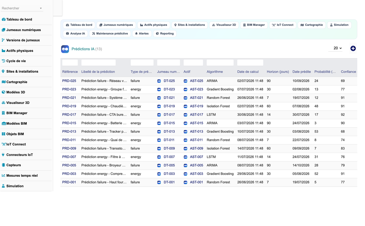365x226 pixels.
Task: Click the Objets BIM grid icon
Action: [x=4, y=134]
